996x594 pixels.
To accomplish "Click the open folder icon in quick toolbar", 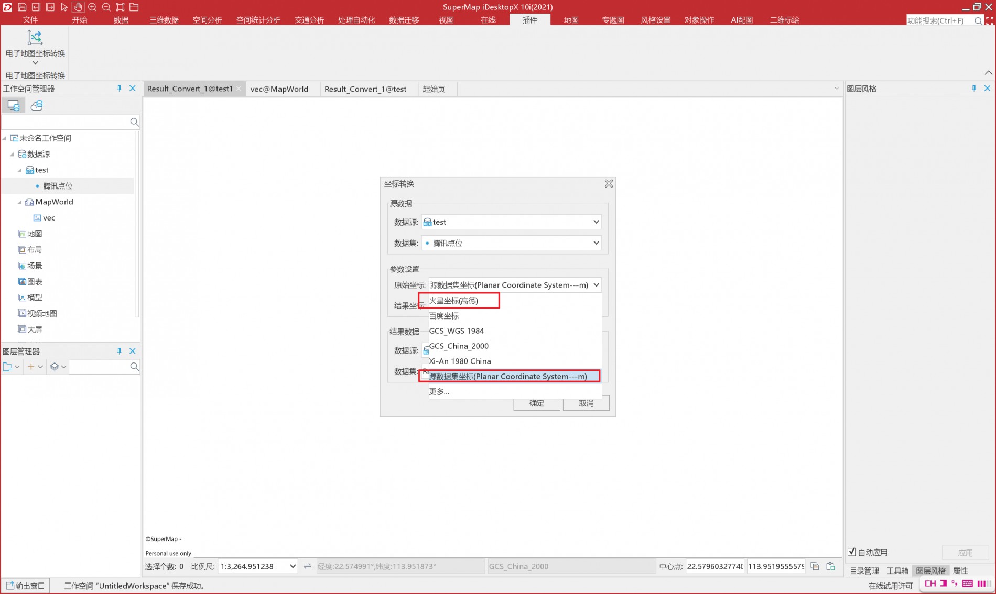I will (x=134, y=7).
